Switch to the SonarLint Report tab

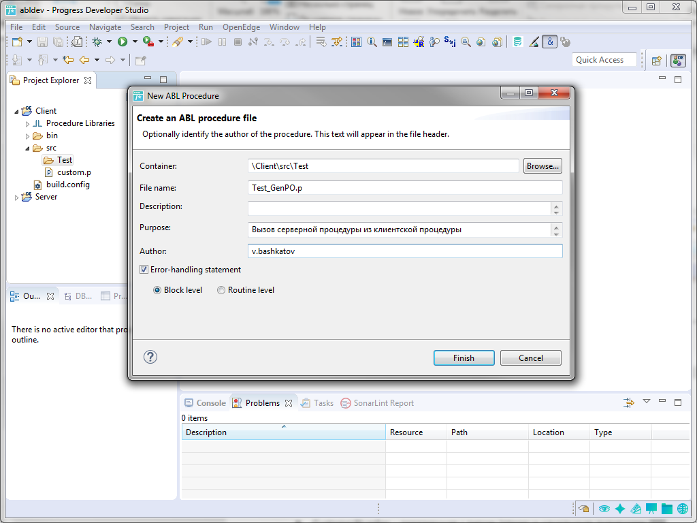click(x=377, y=403)
